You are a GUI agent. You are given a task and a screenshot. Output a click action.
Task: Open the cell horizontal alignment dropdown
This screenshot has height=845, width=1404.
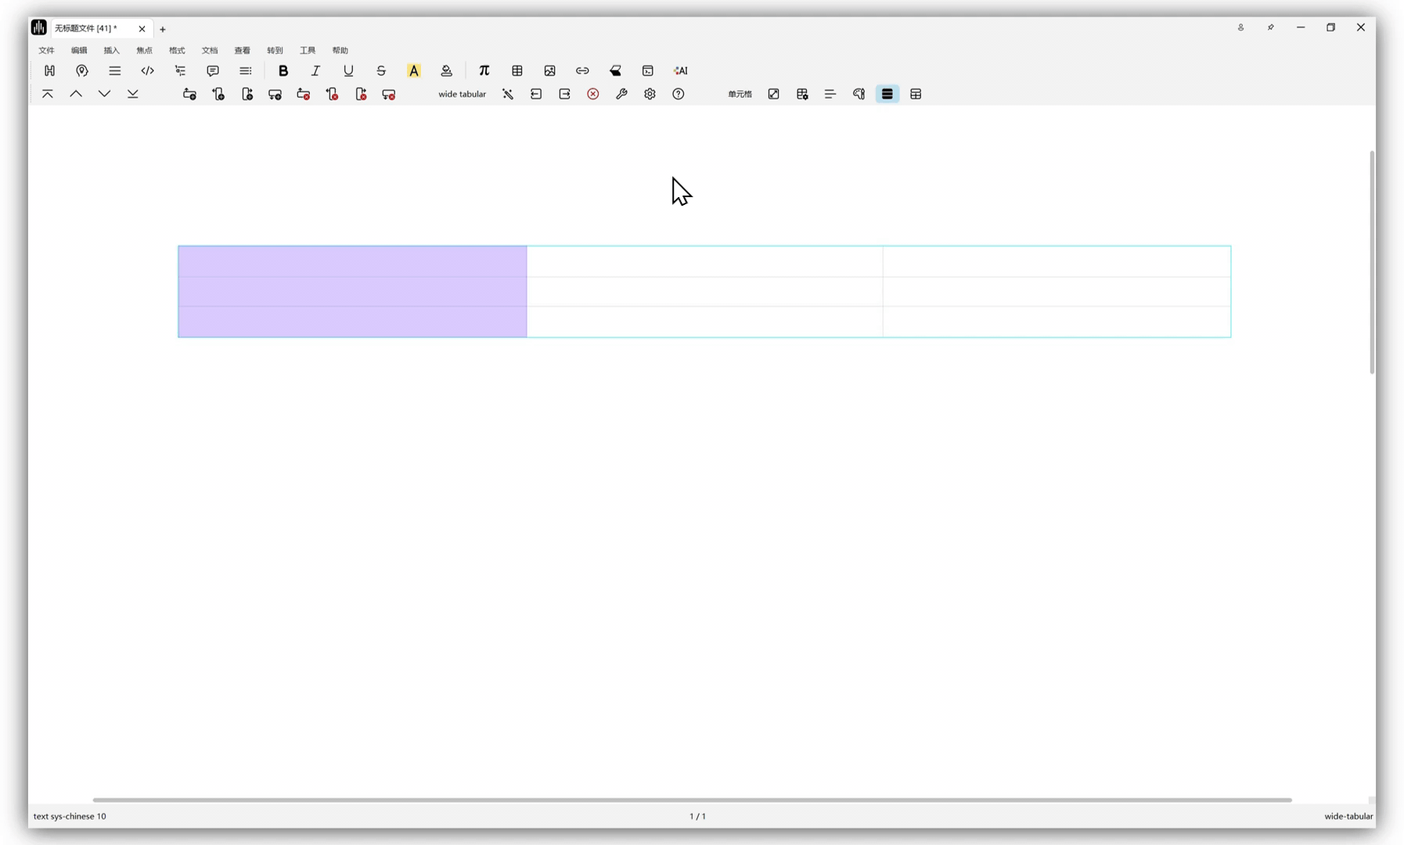point(830,94)
